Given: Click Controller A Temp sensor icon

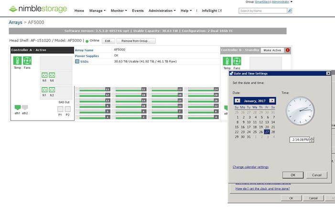Looking at the screenshot, I should point(17,61).
